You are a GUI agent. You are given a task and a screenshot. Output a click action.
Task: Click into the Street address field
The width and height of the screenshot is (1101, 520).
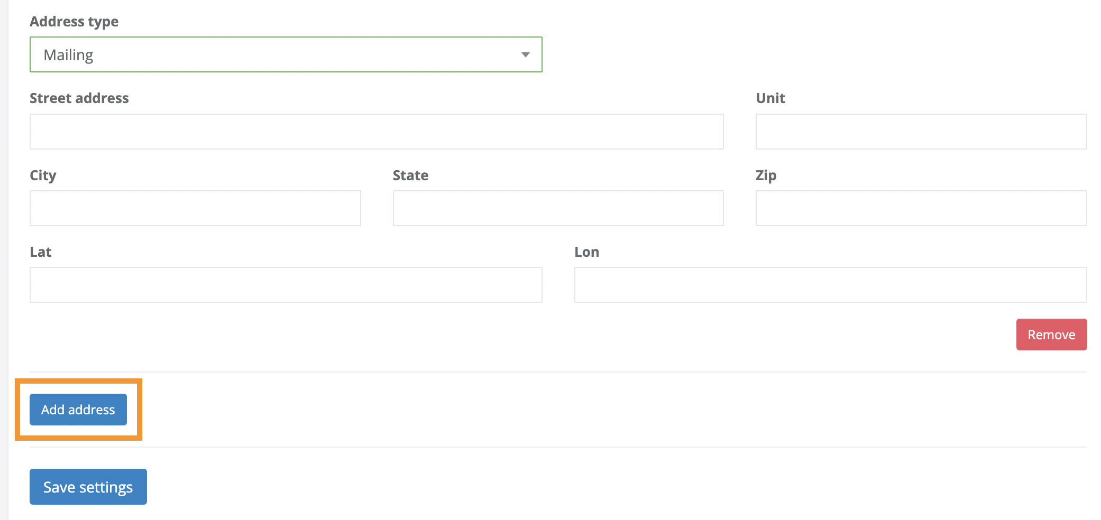pyautogui.click(x=377, y=131)
